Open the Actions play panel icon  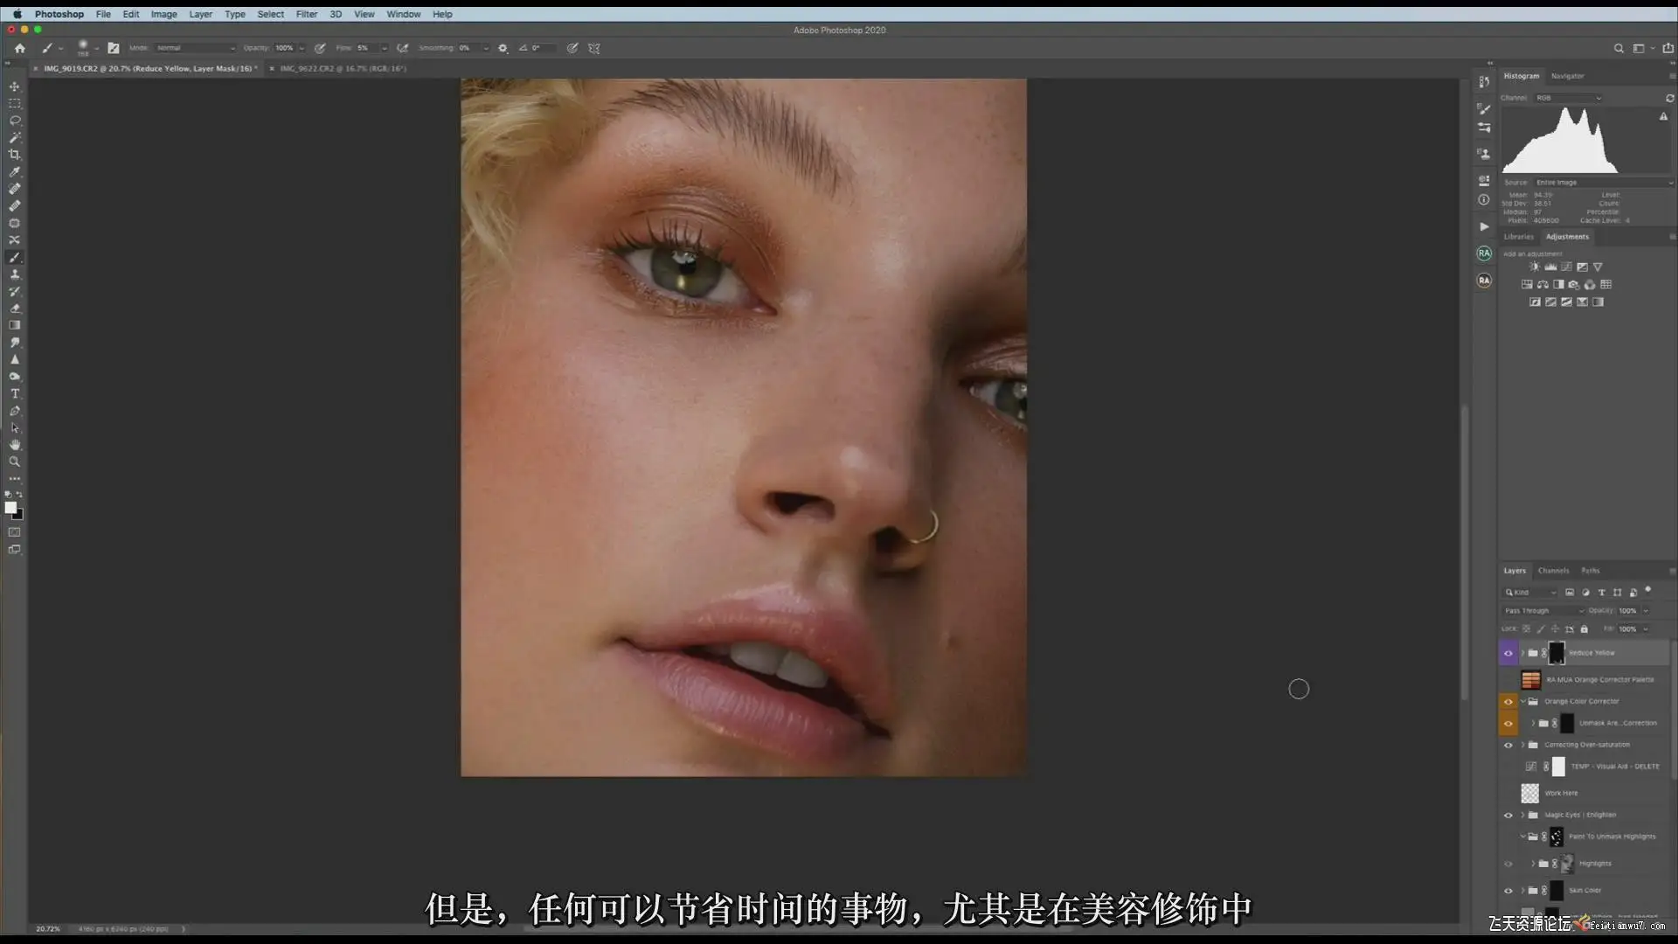click(1484, 226)
